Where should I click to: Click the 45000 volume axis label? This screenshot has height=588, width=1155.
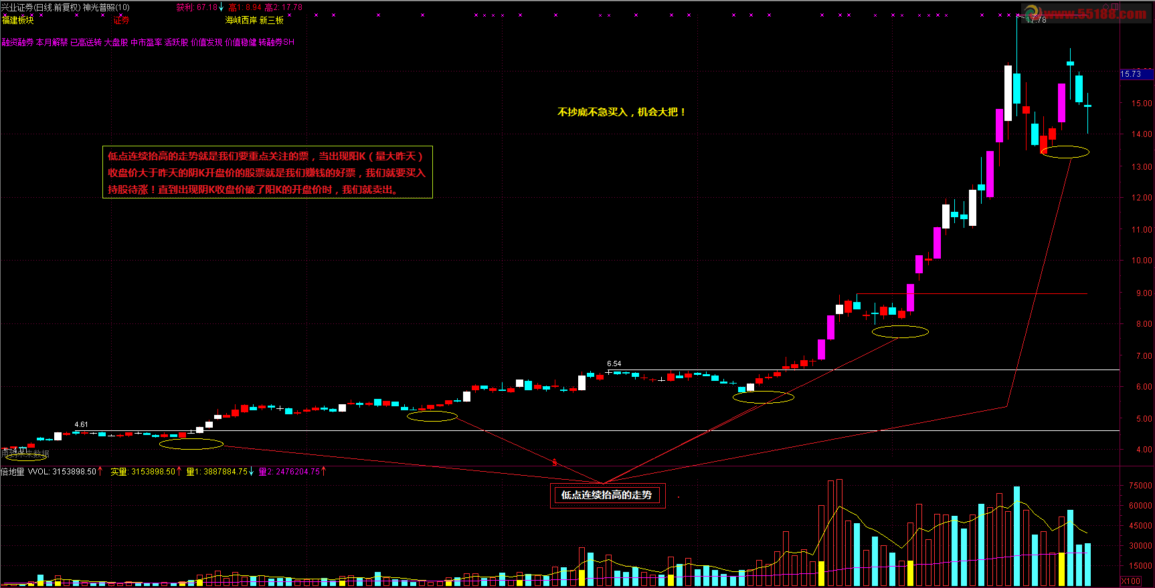click(1140, 526)
